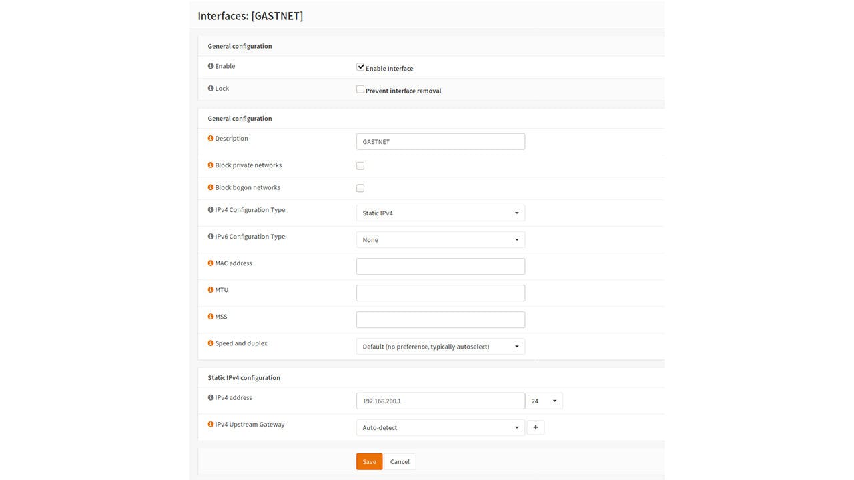Save the interface configuration
The image size is (854, 480).
click(x=369, y=461)
